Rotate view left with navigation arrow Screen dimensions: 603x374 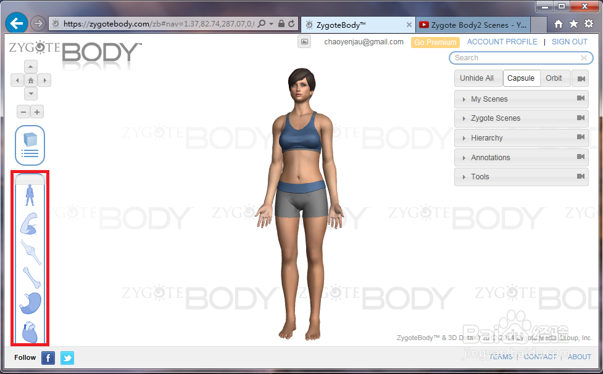tap(17, 80)
